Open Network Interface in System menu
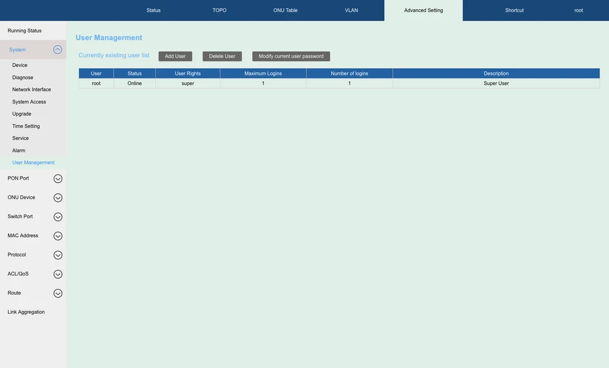The height and width of the screenshot is (368, 609). (x=32, y=89)
